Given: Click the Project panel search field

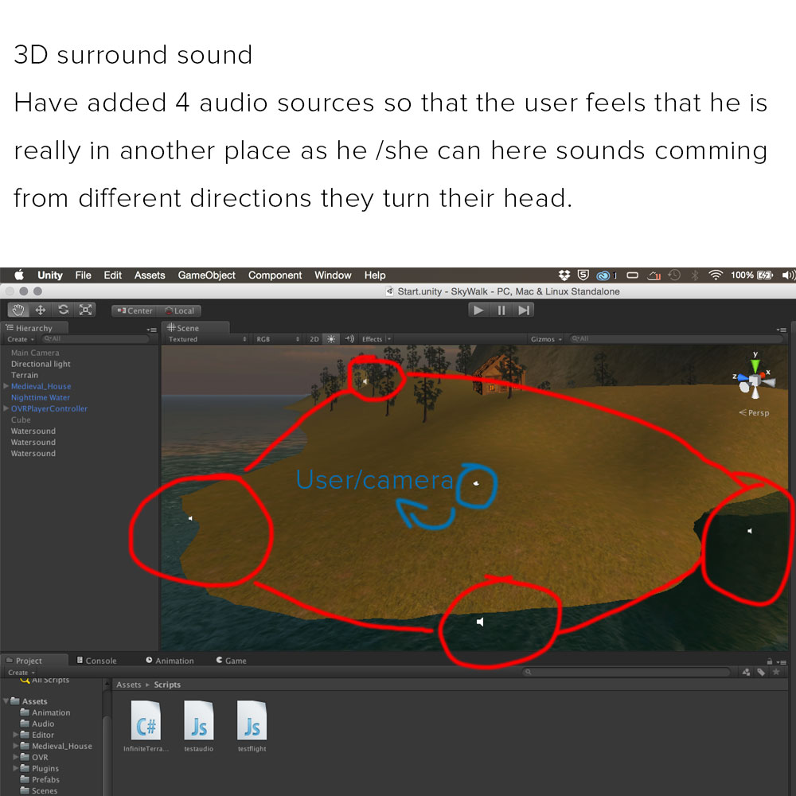Looking at the screenshot, I should tap(629, 673).
